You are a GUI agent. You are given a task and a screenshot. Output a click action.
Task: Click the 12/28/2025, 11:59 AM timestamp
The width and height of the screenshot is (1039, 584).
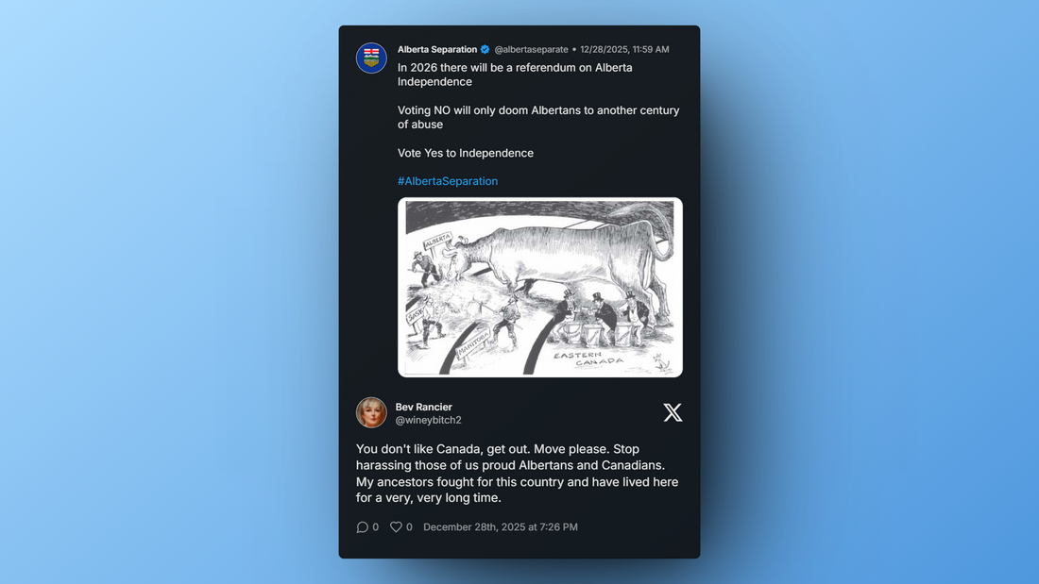[x=624, y=50]
